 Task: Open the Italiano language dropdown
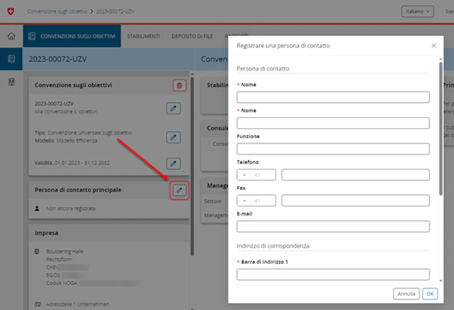417,11
